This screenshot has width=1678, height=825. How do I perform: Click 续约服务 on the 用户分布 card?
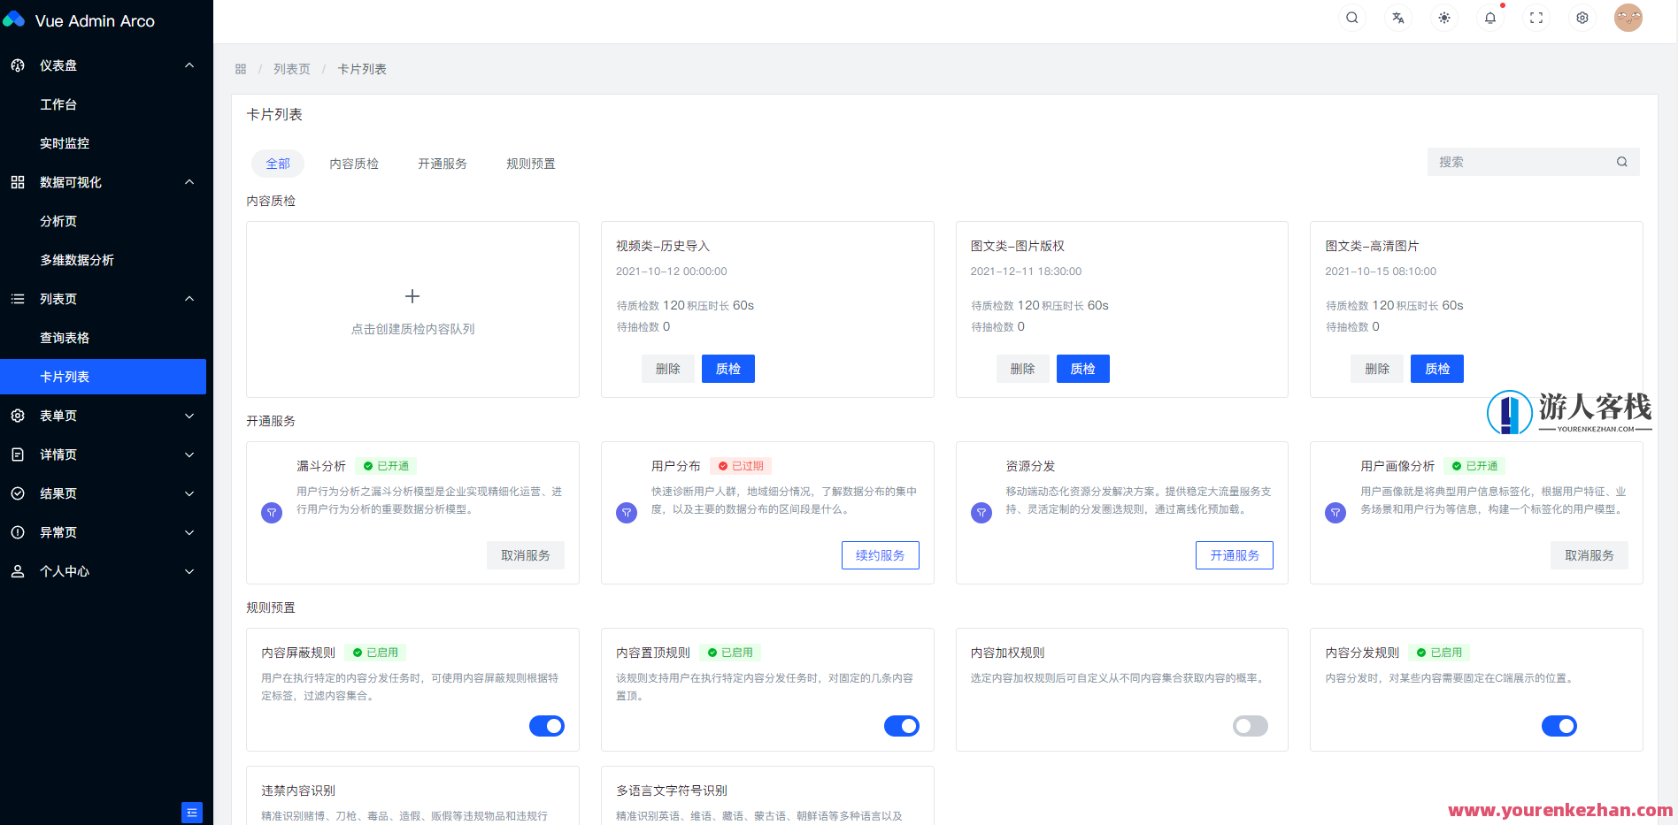click(880, 554)
